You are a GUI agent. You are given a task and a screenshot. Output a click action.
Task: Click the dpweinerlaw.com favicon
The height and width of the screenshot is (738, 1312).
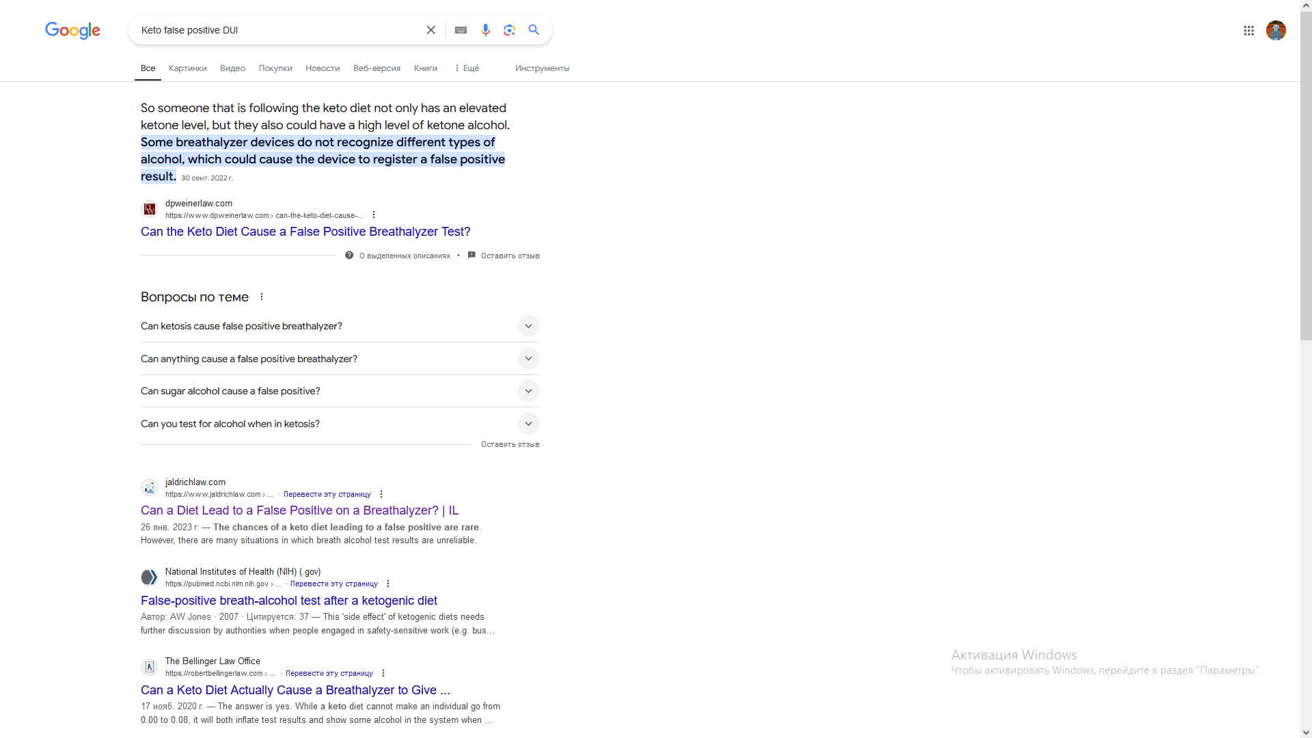tap(150, 209)
